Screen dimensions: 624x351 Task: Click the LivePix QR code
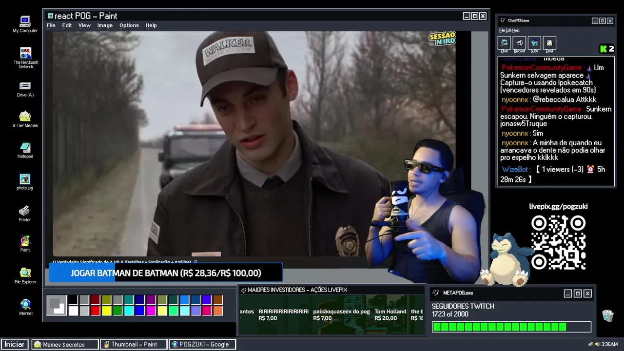coord(558,243)
